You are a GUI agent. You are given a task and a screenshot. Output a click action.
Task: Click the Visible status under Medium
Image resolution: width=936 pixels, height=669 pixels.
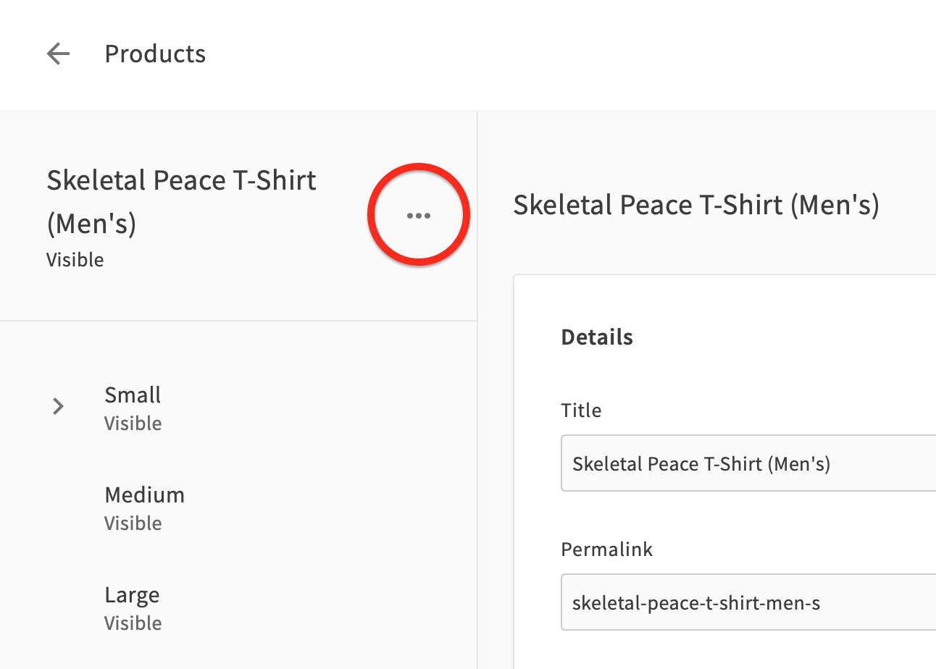[133, 523]
